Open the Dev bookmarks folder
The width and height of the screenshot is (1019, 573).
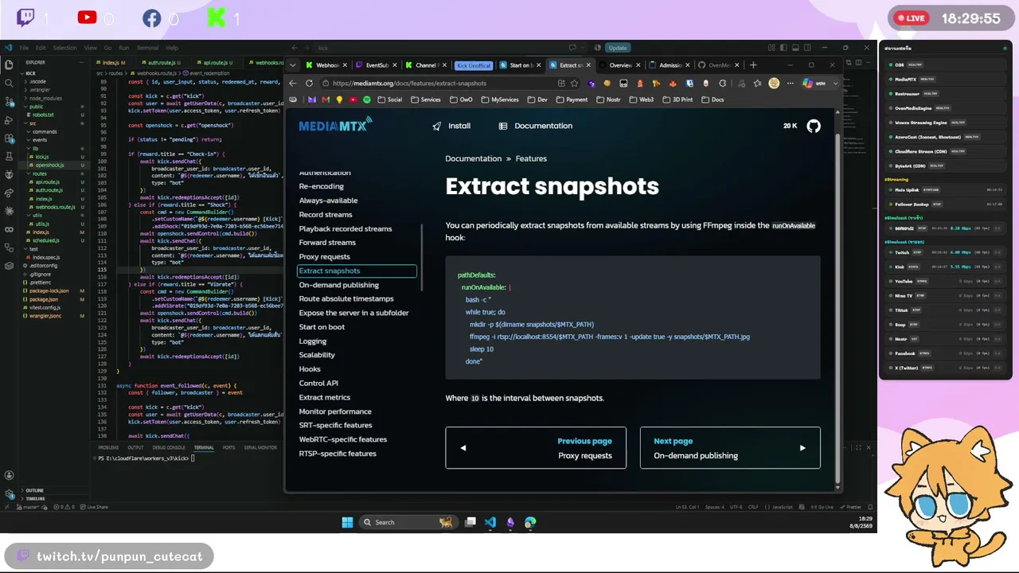[x=537, y=99]
